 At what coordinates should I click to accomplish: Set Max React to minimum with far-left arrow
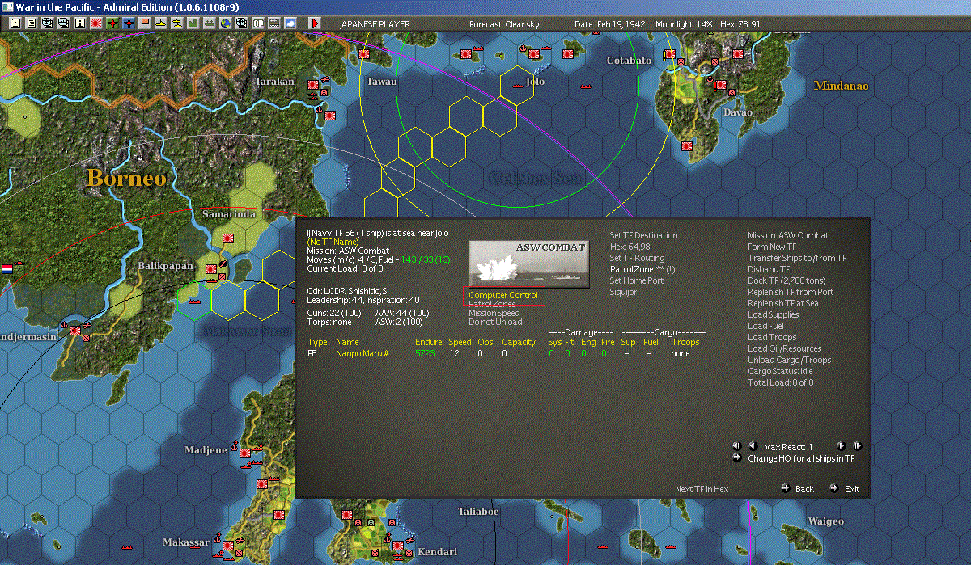737,446
